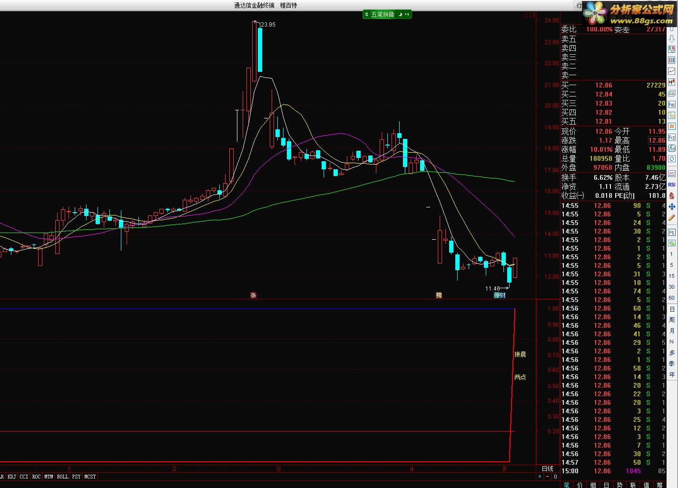Switch to KDJ indicator tab
The width and height of the screenshot is (678, 488).
pyautogui.click(x=11, y=477)
